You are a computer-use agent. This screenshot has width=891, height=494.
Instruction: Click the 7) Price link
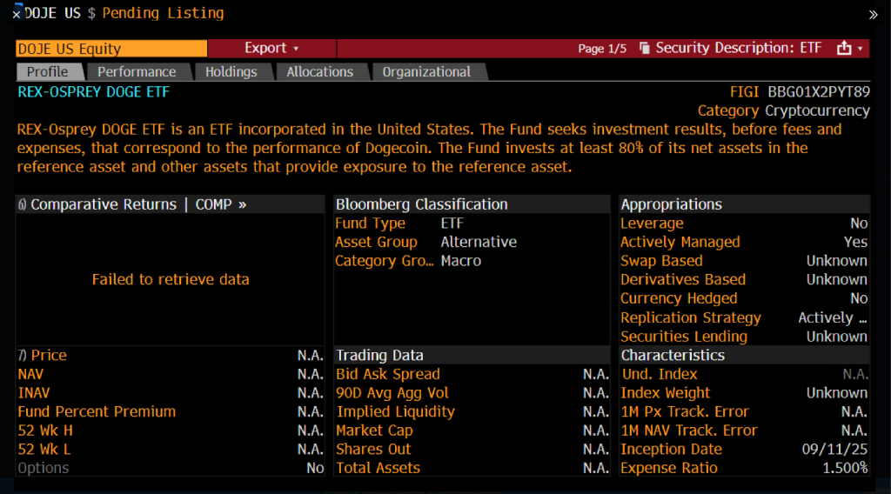[42, 356]
